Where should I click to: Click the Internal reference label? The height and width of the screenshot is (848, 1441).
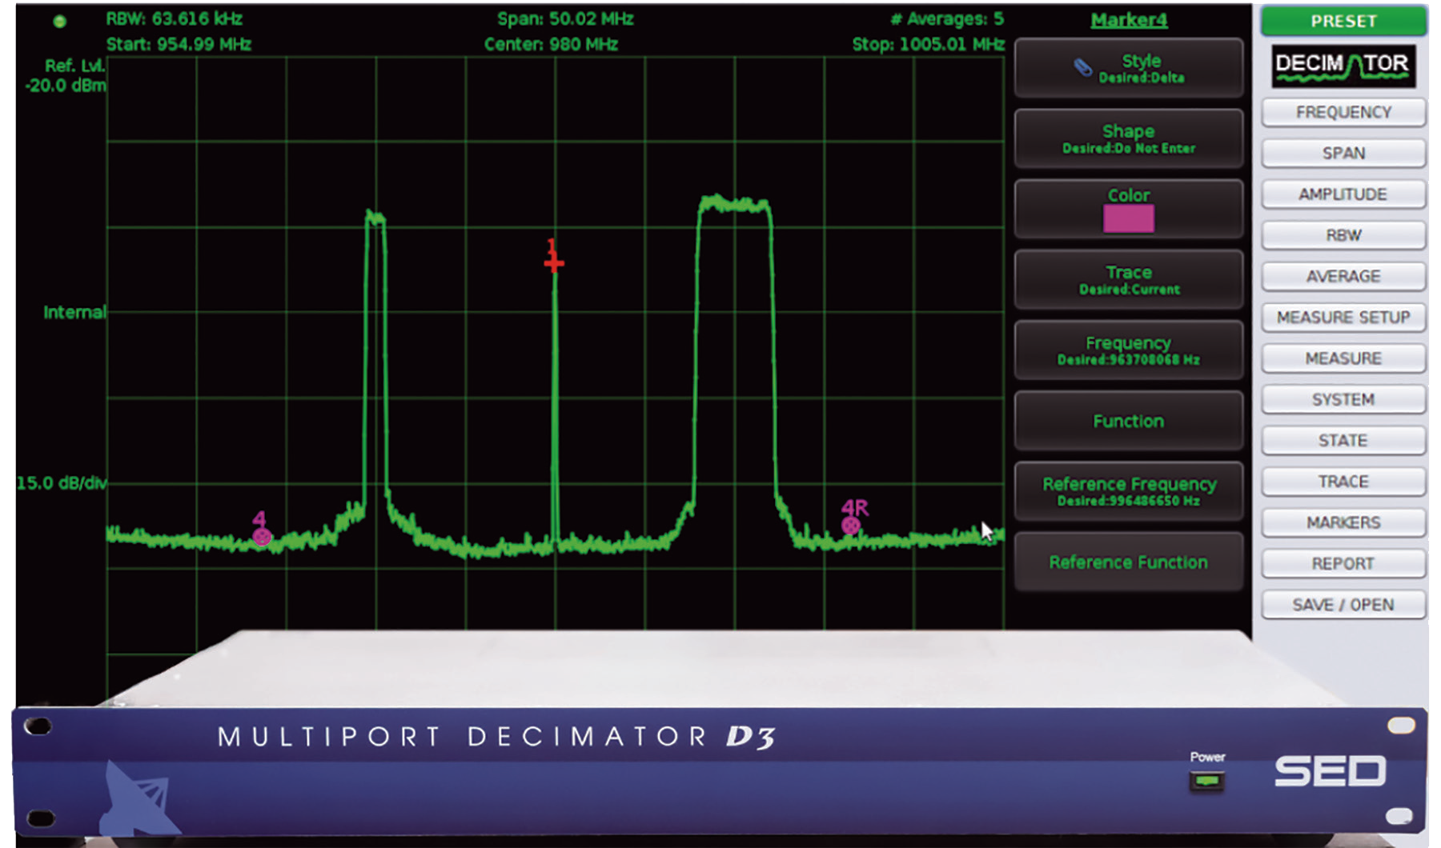(74, 312)
